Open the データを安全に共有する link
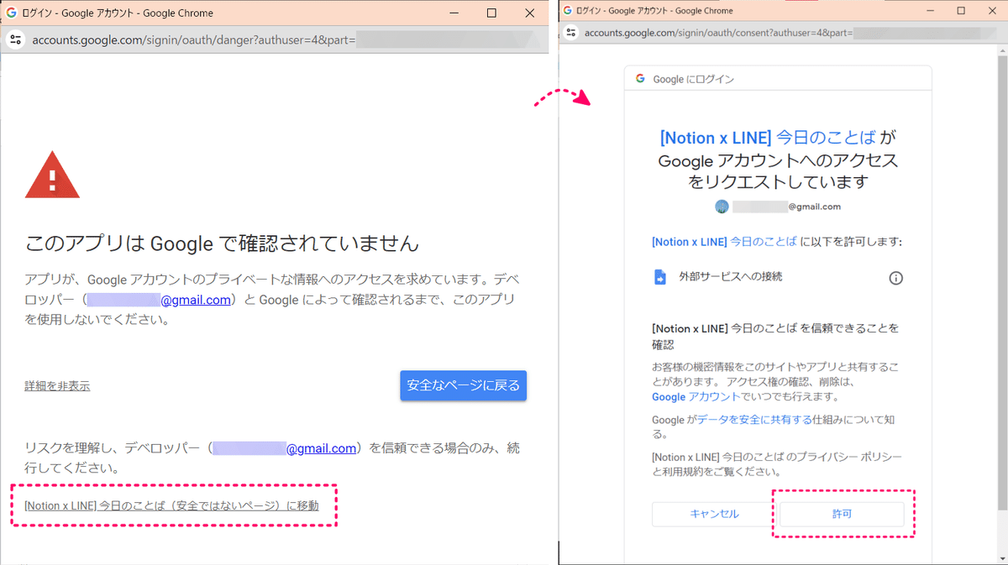Screen dimensions: 1008x565 754,420
